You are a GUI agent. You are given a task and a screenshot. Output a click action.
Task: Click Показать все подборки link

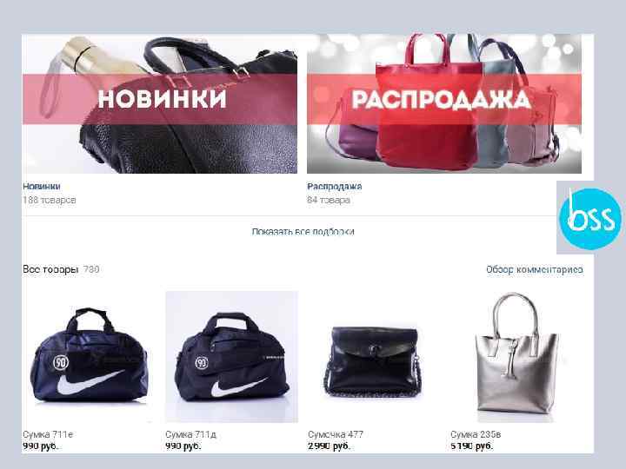pos(303,232)
